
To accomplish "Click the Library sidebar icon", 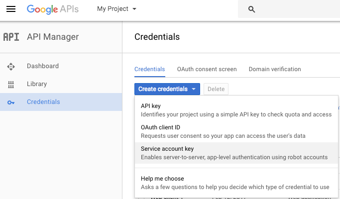I will (11, 84).
